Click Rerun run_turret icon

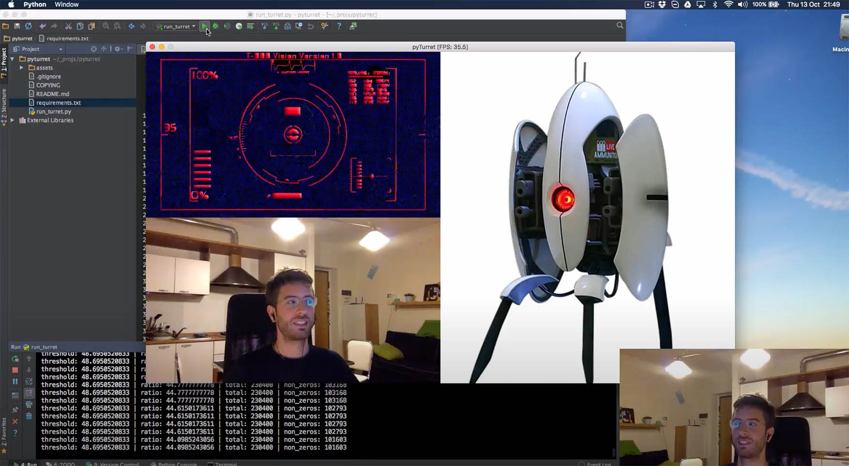(15, 359)
